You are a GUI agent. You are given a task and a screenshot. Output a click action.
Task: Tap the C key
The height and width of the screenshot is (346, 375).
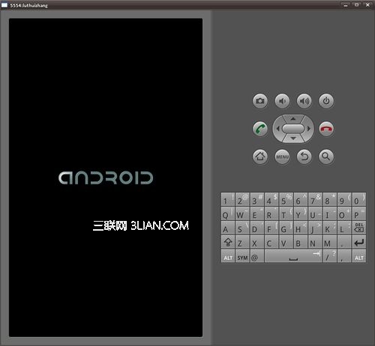click(271, 242)
